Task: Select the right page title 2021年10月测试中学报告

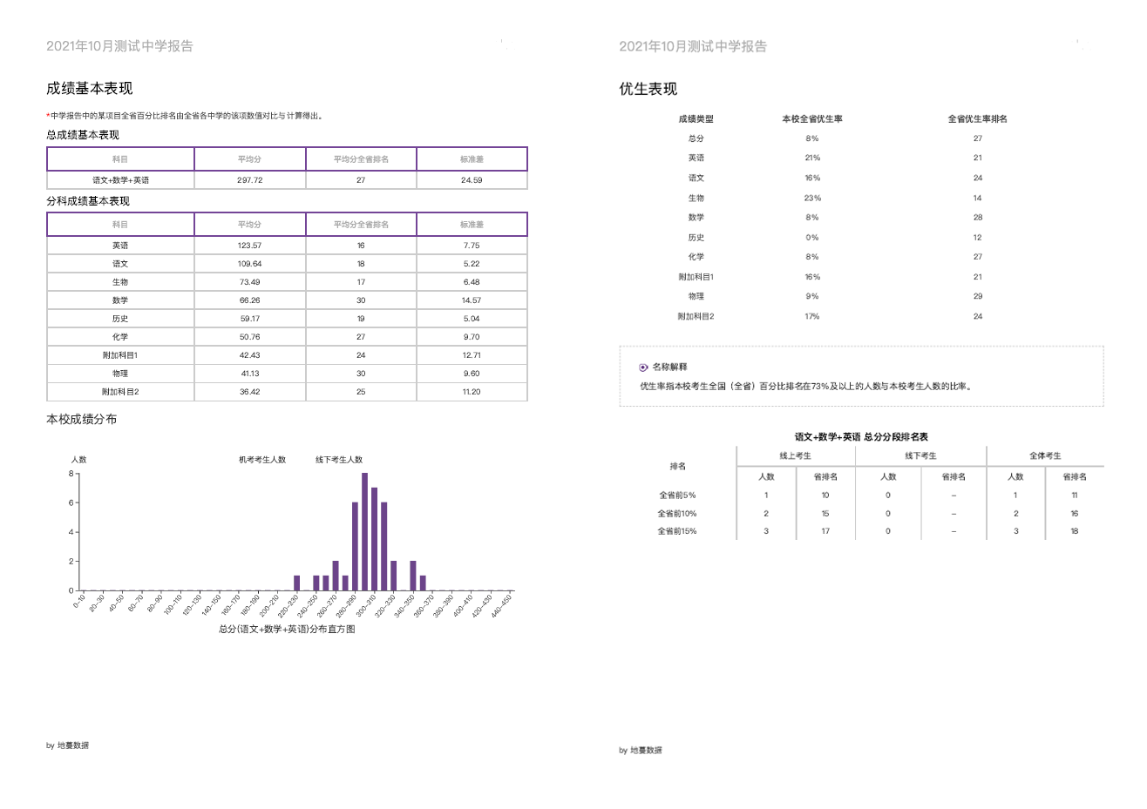Action: point(693,46)
